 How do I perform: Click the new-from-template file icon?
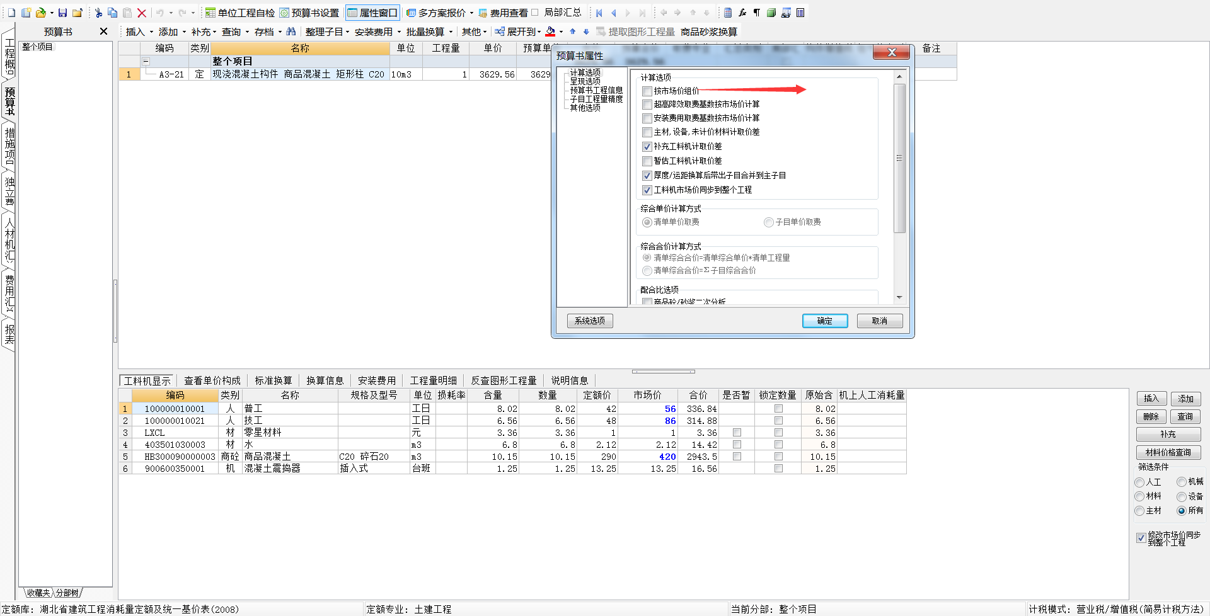[x=26, y=13]
